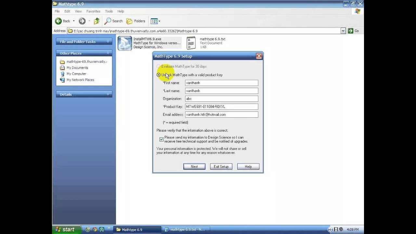Click the Back arrow icon in Explorer
The width and height of the screenshot is (416, 234).
pos(58,21)
